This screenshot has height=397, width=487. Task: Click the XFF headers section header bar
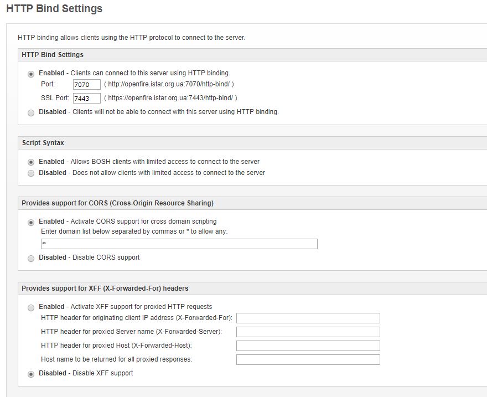click(252, 288)
